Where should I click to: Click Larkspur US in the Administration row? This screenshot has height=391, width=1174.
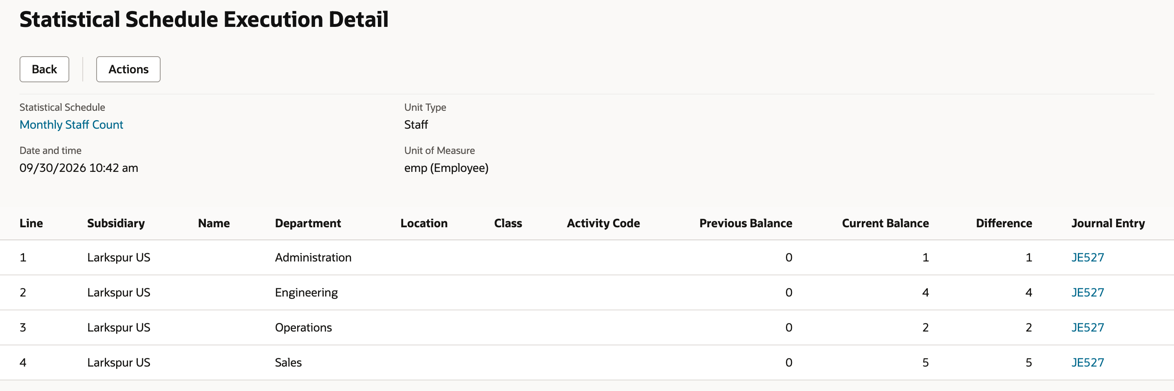point(119,258)
